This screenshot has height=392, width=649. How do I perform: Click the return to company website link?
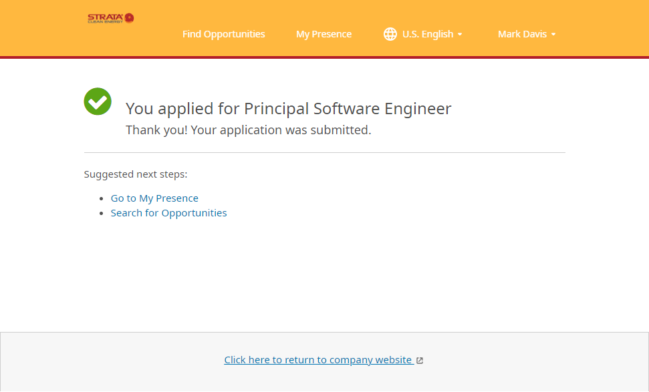tap(317, 360)
